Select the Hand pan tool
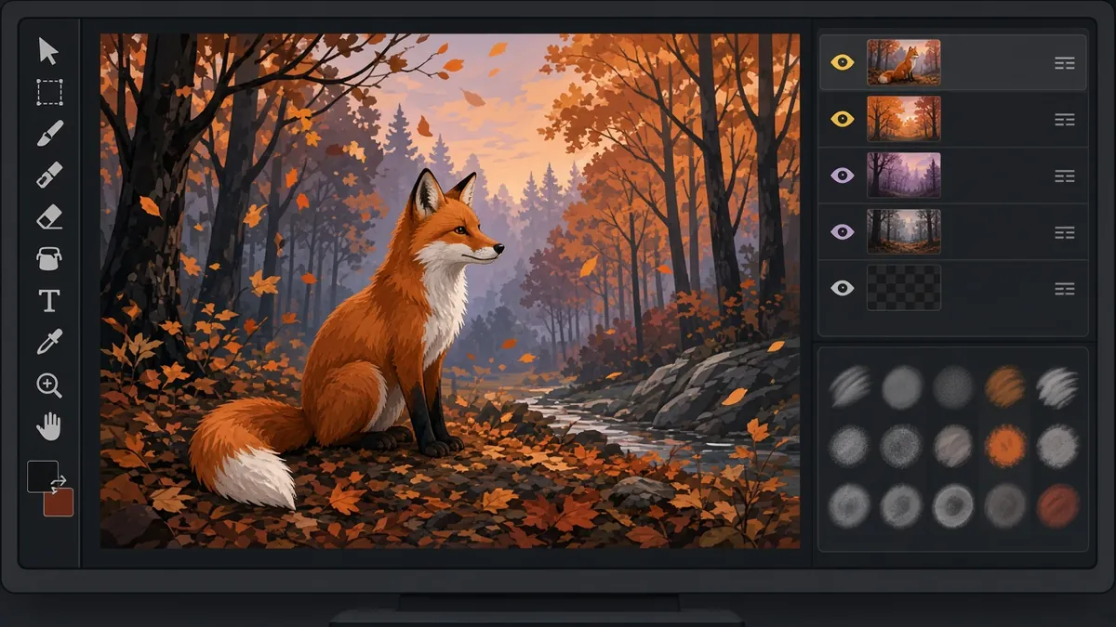This screenshot has height=627, width=1116. click(x=49, y=426)
